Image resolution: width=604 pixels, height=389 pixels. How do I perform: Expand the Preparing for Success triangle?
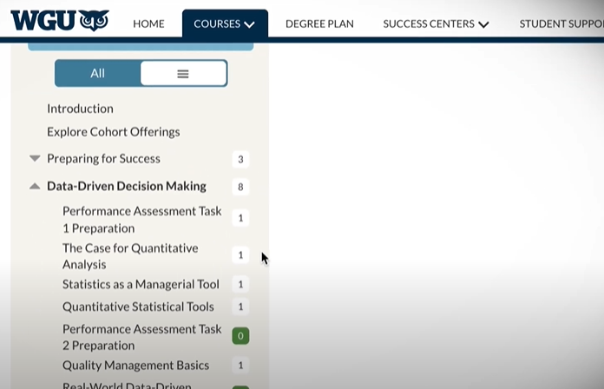pyautogui.click(x=35, y=158)
